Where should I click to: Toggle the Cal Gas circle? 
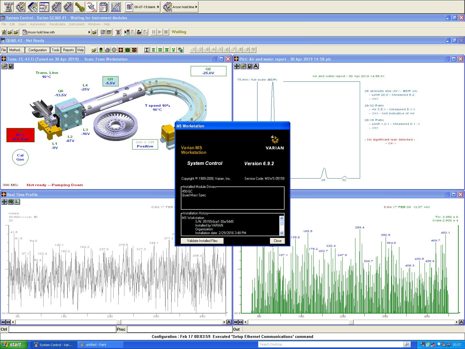pyautogui.click(x=20, y=157)
